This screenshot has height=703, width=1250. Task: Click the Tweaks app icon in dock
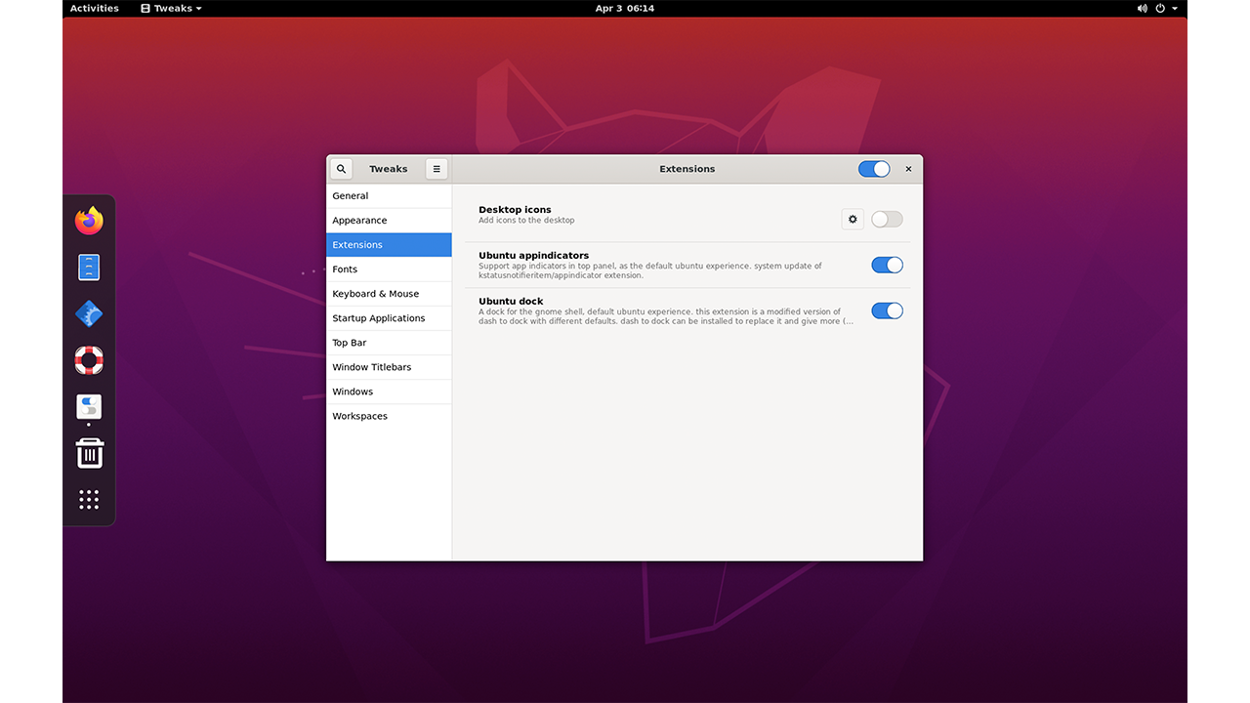pyautogui.click(x=89, y=407)
